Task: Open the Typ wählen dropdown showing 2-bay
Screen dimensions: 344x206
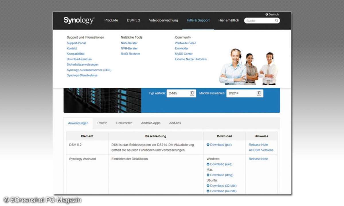Action: pyautogui.click(x=181, y=93)
